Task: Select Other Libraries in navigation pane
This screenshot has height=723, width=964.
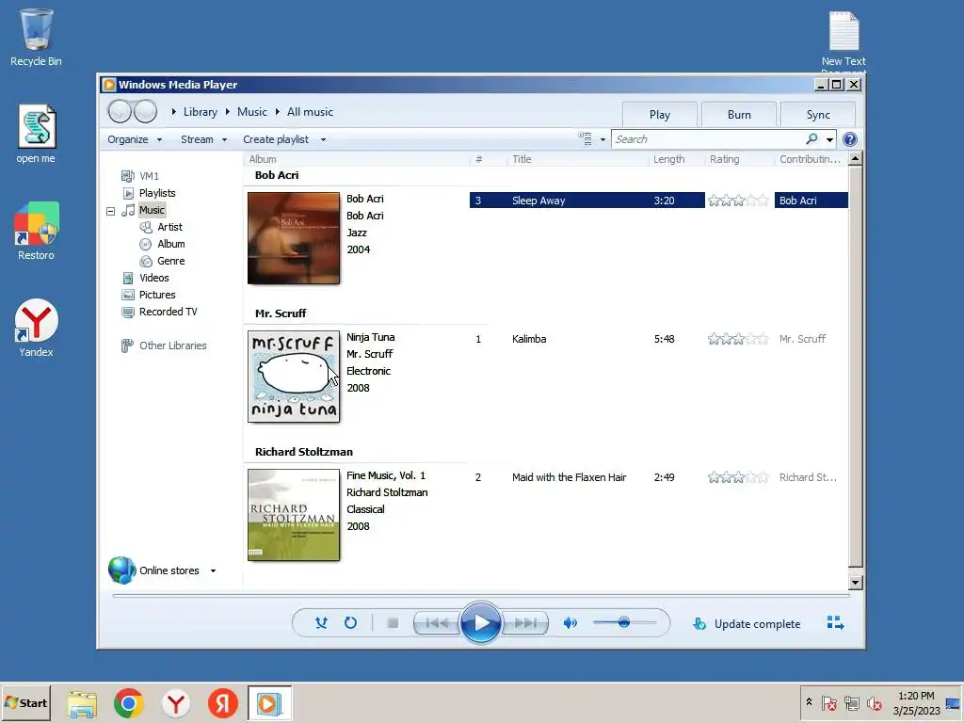Action: [x=173, y=345]
